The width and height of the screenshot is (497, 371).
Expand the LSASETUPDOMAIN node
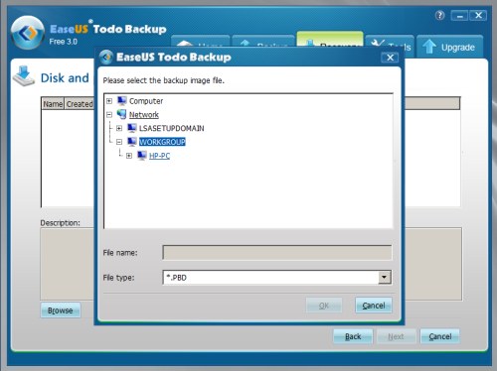click(119, 128)
